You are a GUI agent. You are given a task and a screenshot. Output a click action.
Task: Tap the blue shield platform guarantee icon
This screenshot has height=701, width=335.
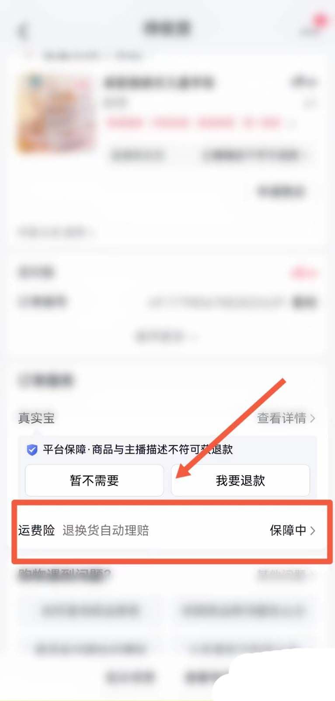pyautogui.click(x=32, y=450)
